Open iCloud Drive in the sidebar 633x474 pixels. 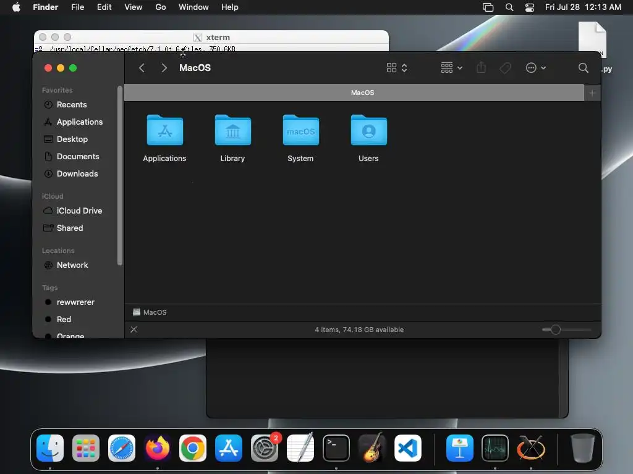tap(79, 211)
